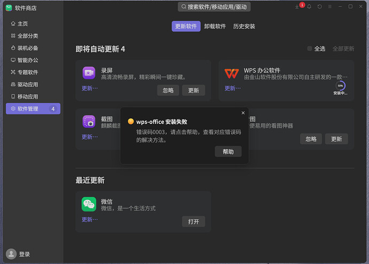Close the wps-office 安装失败 dialog
369x264 pixels.
243,113
